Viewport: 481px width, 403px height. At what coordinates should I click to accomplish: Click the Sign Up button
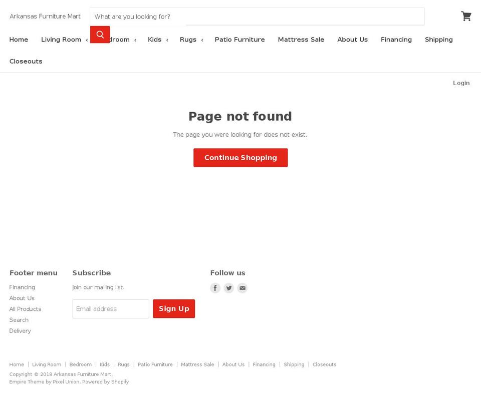click(174, 308)
